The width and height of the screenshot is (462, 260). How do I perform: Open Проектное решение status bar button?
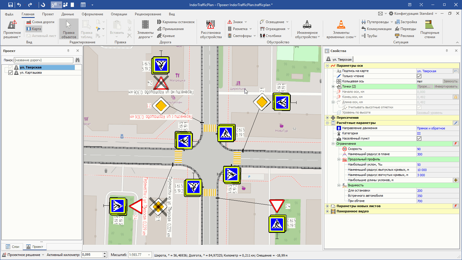coord(23,255)
